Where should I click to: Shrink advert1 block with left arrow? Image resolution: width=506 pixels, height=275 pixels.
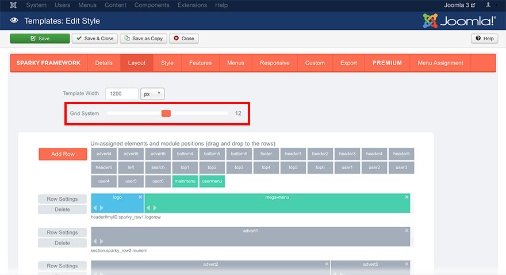click(95, 241)
